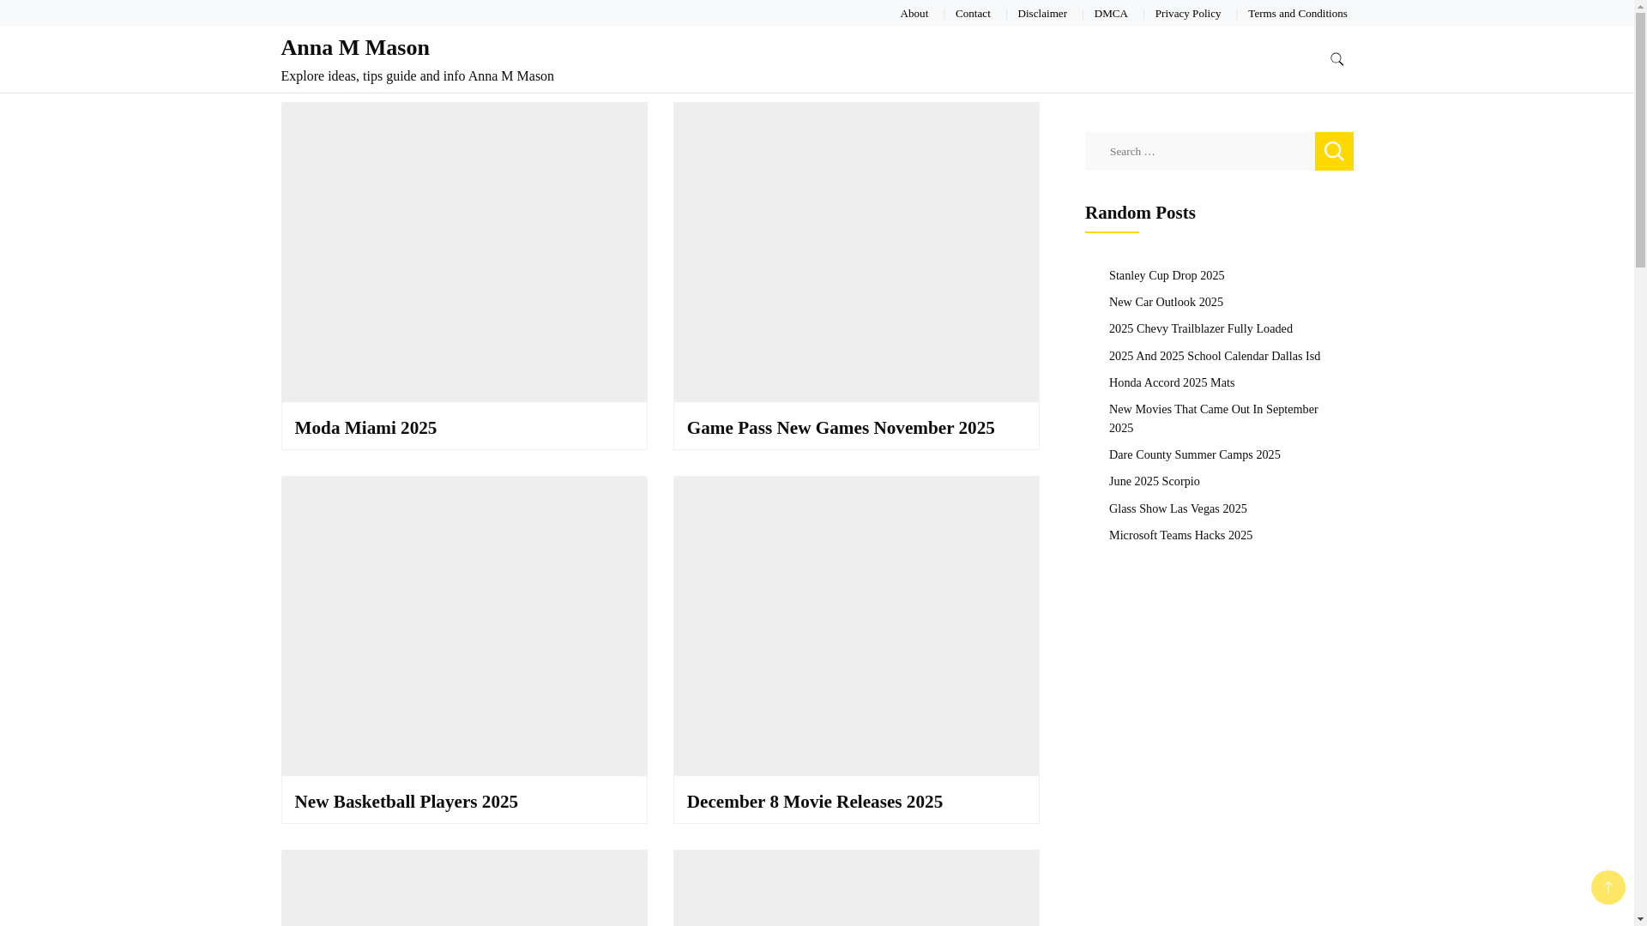The height and width of the screenshot is (926, 1647).
Task: Open the Contact page
Action: [x=973, y=14]
